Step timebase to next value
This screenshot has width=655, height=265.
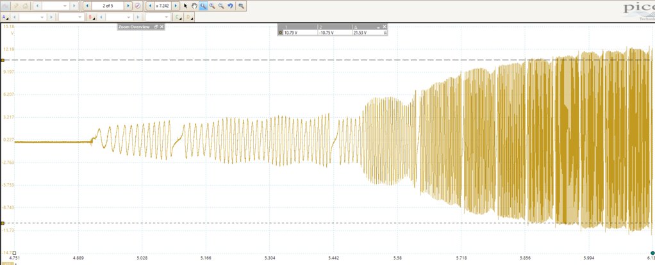point(74,6)
